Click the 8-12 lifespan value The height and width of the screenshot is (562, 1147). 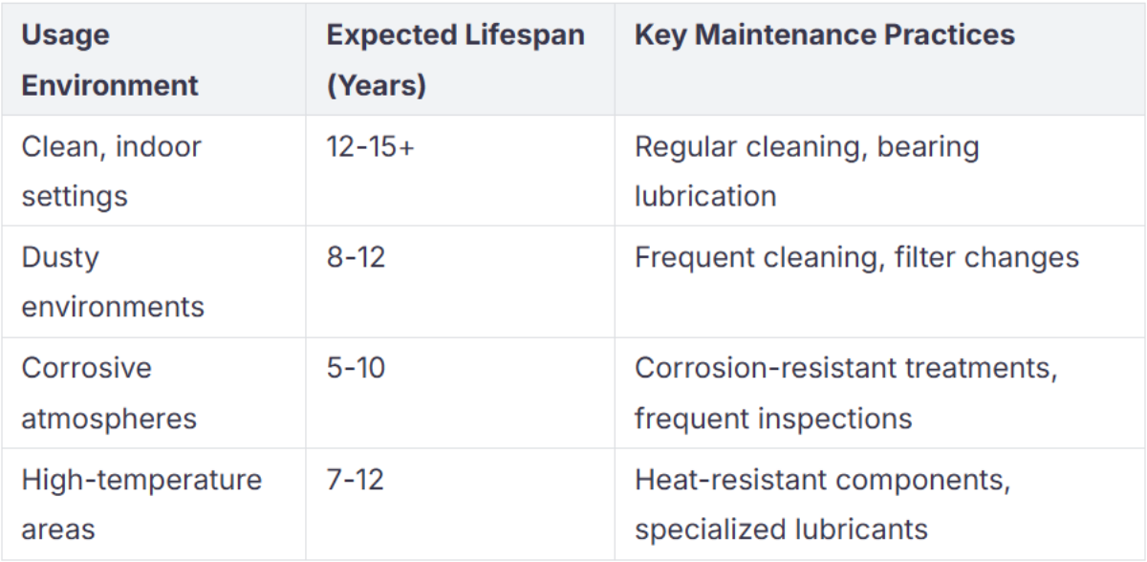point(356,258)
